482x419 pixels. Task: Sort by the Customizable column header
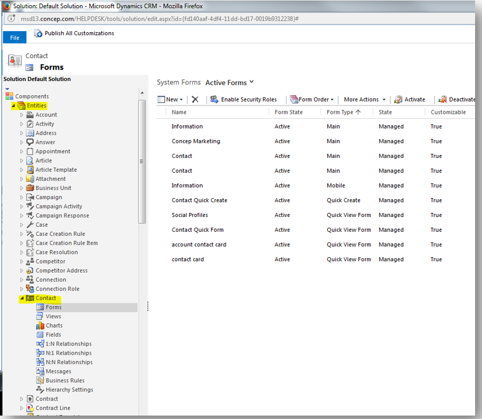click(x=448, y=112)
